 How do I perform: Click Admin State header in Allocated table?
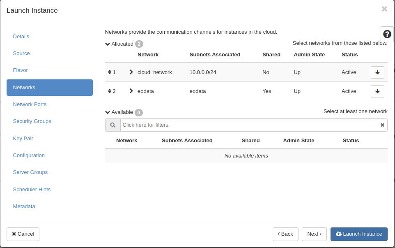[x=309, y=55]
